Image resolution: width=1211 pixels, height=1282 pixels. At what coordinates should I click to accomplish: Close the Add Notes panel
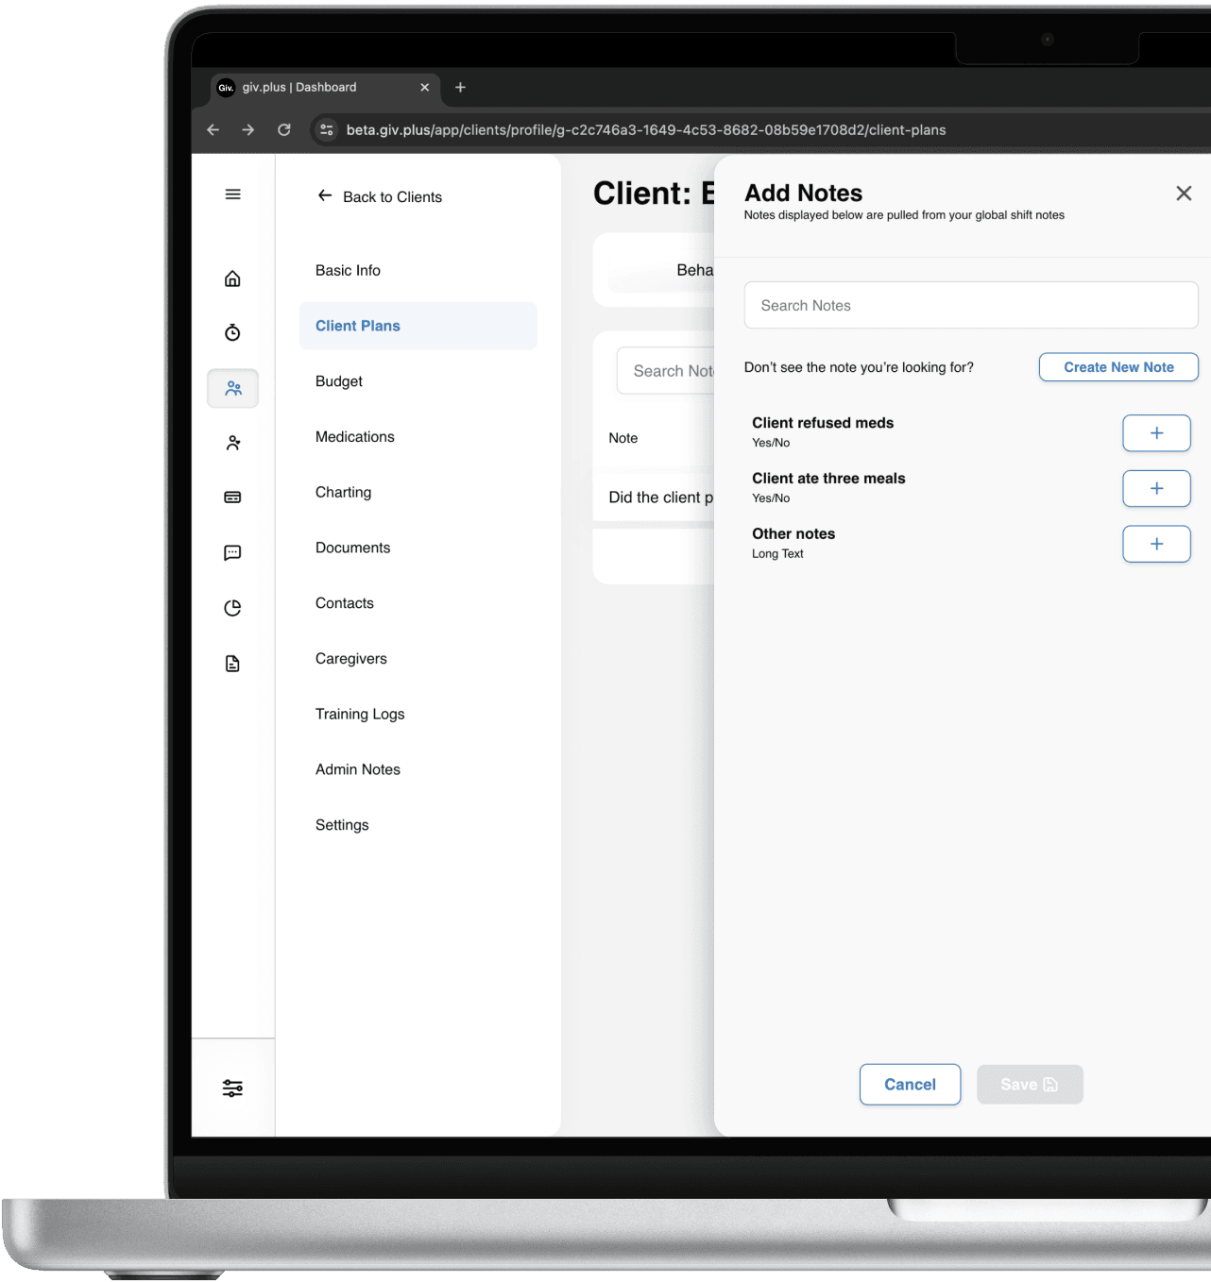(1184, 193)
